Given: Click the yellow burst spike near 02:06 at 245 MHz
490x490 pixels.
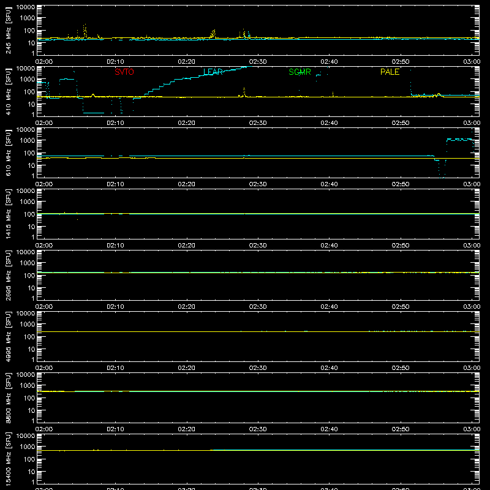Looking at the screenshot, I should (x=85, y=31).
